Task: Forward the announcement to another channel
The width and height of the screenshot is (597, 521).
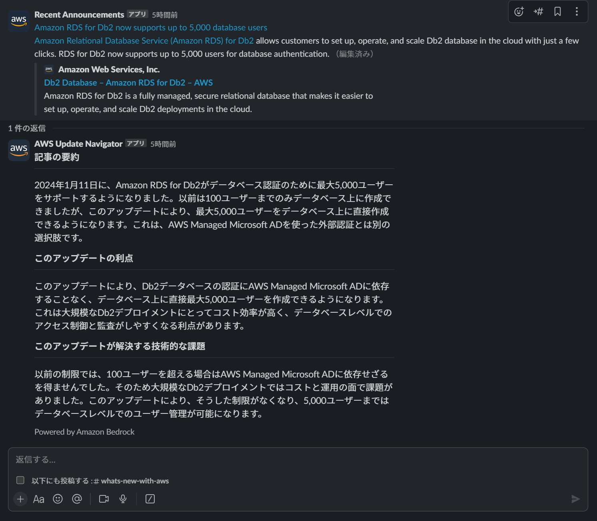Action: point(538,12)
